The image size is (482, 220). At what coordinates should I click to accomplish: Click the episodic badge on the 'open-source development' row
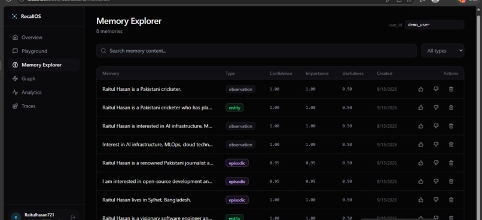[237, 182]
